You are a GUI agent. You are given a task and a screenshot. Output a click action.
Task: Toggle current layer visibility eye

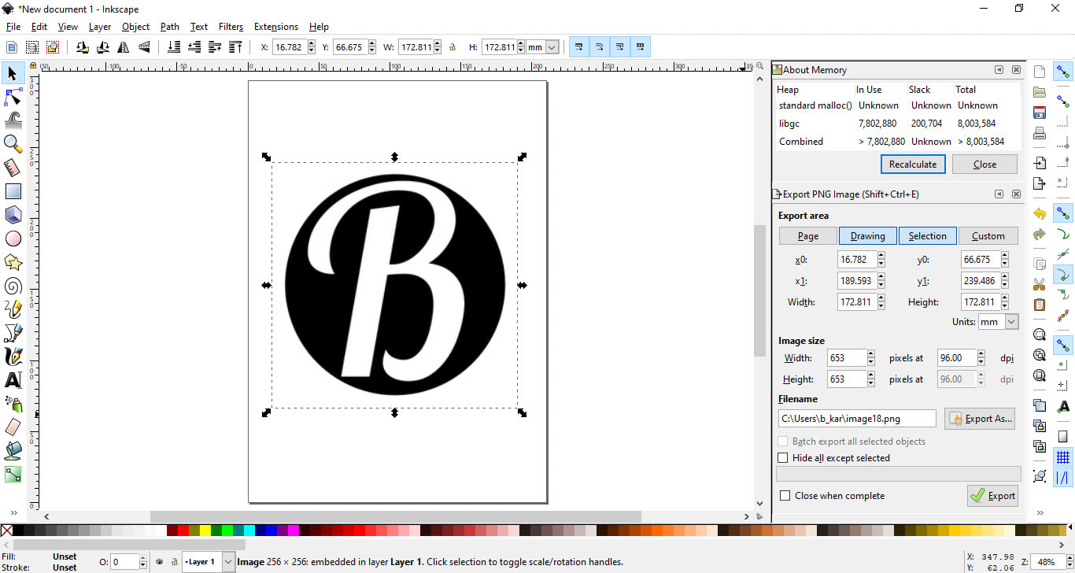click(x=160, y=562)
